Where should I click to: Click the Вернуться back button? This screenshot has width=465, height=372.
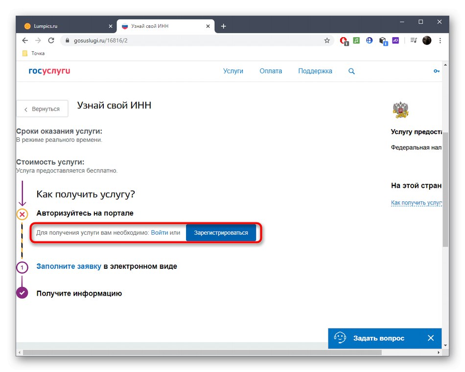[43, 109]
